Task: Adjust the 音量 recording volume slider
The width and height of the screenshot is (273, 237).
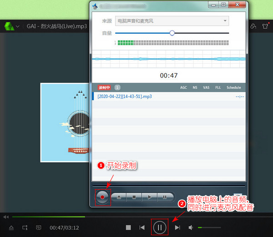Action: 172,33
